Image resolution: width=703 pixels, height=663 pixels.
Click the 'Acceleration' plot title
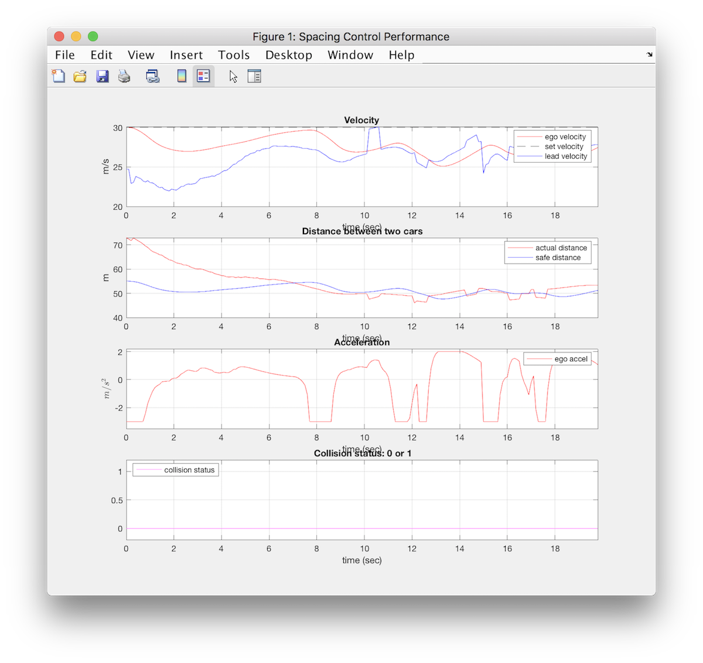click(x=361, y=343)
